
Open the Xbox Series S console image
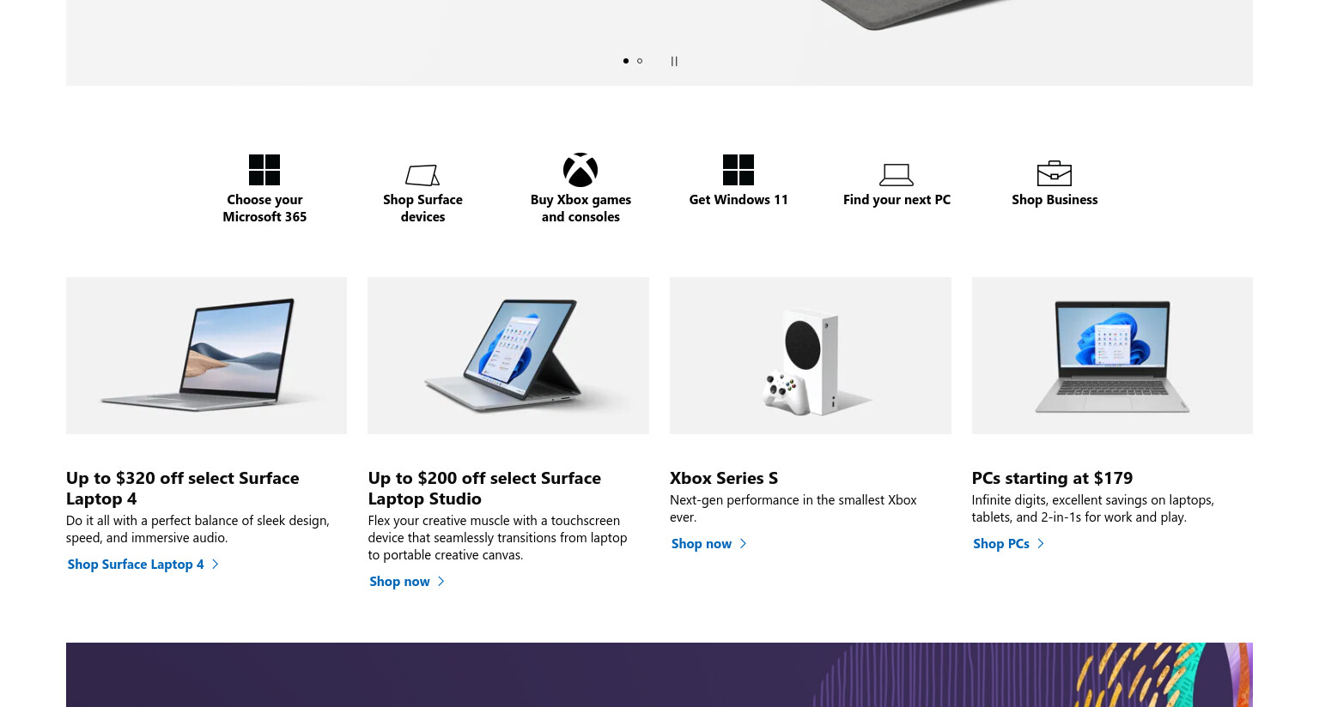(811, 355)
